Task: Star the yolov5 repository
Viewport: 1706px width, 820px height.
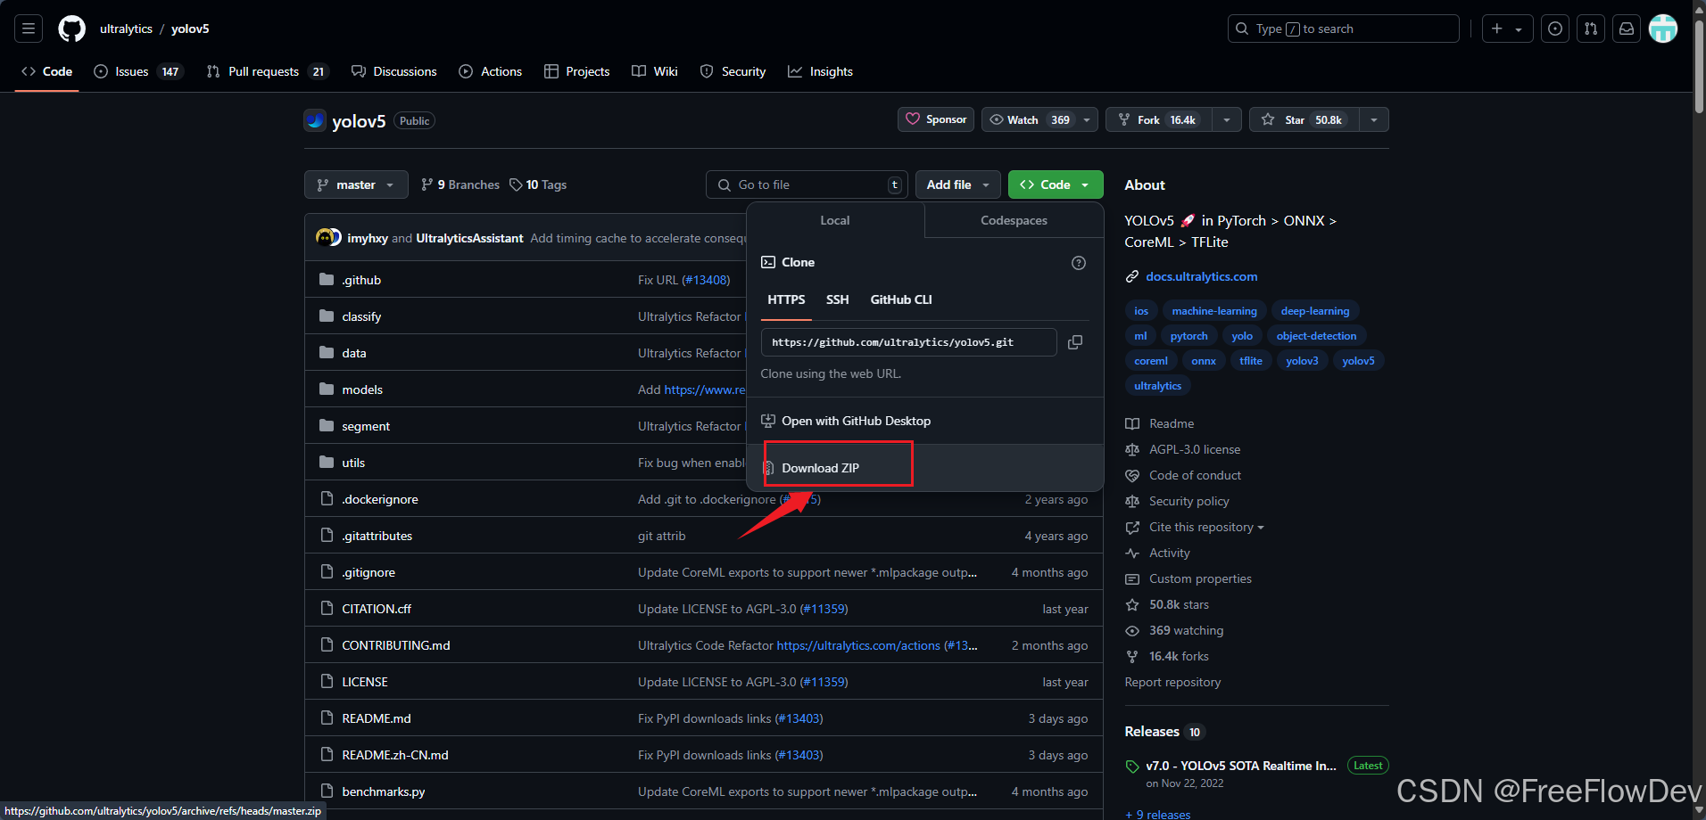Action: point(1304,119)
